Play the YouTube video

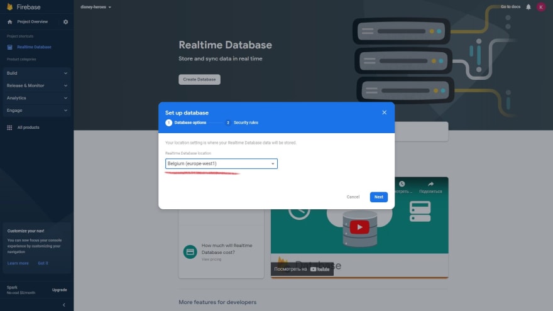click(x=359, y=227)
